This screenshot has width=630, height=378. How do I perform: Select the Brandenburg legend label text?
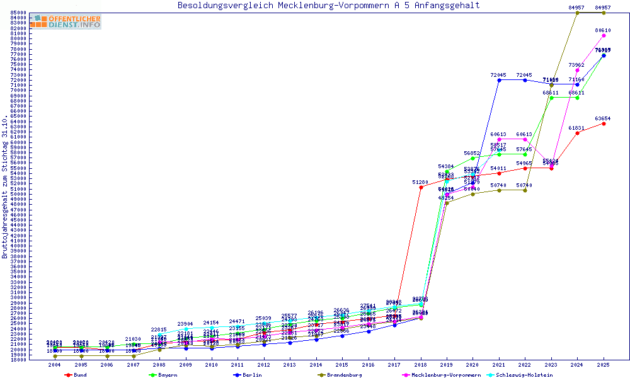(344, 375)
